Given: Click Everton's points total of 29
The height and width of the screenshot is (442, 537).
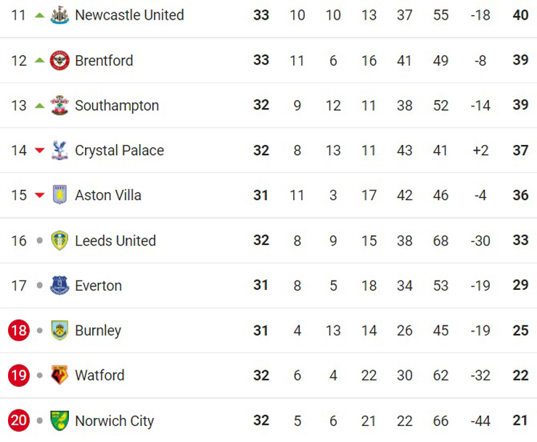Looking at the screenshot, I should (520, 285).
